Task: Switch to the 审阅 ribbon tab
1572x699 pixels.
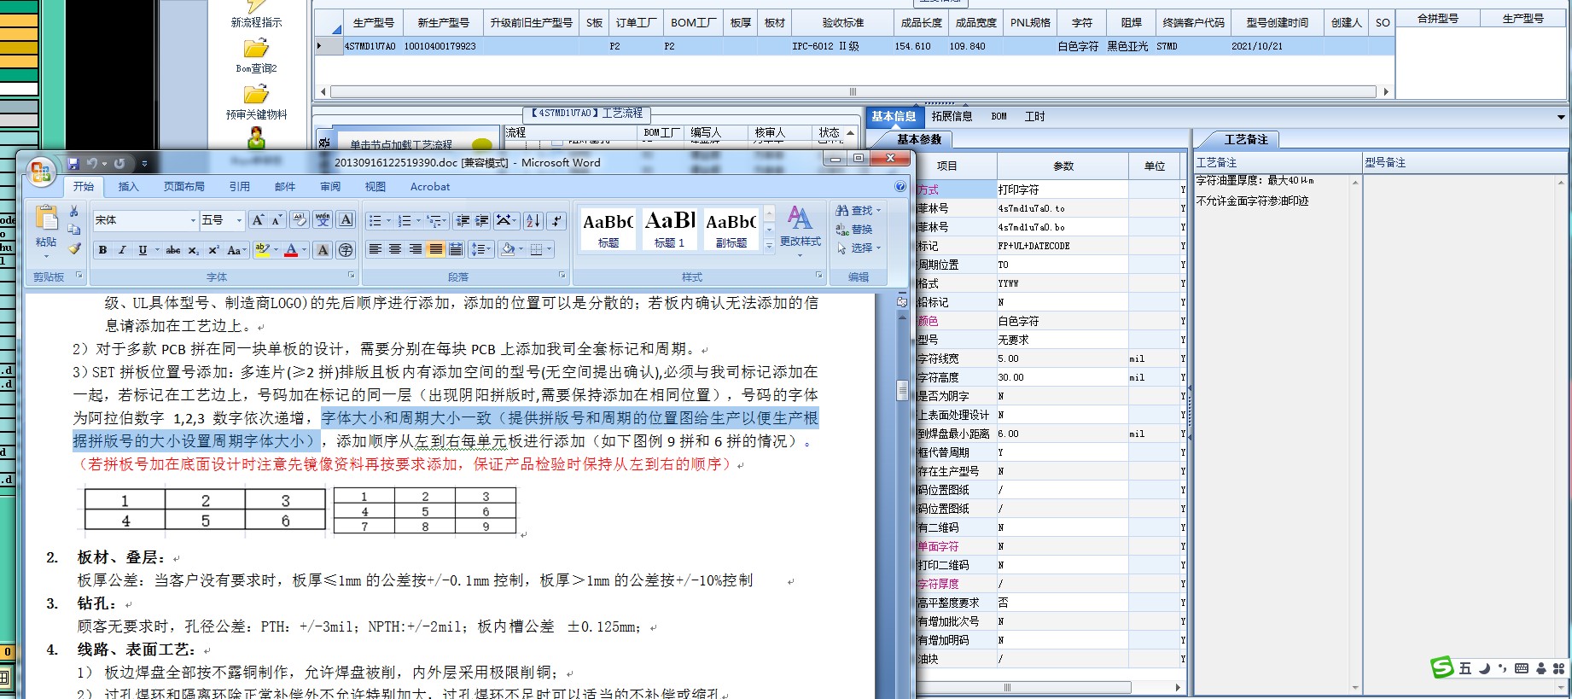Action: coord(330,186)
